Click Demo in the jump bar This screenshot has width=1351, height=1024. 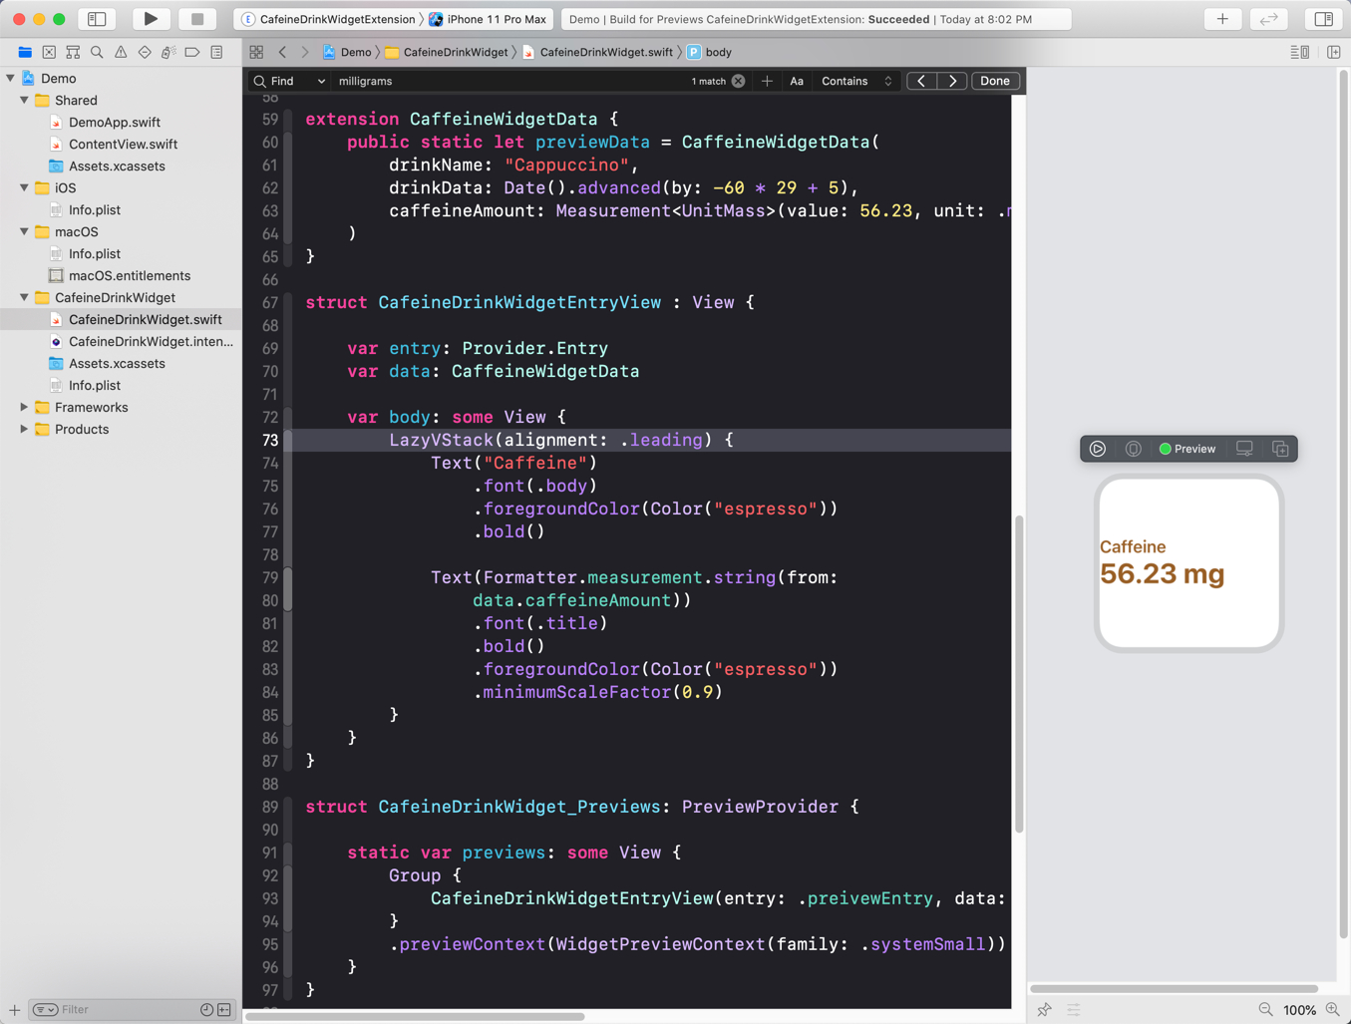click(347, 52)
